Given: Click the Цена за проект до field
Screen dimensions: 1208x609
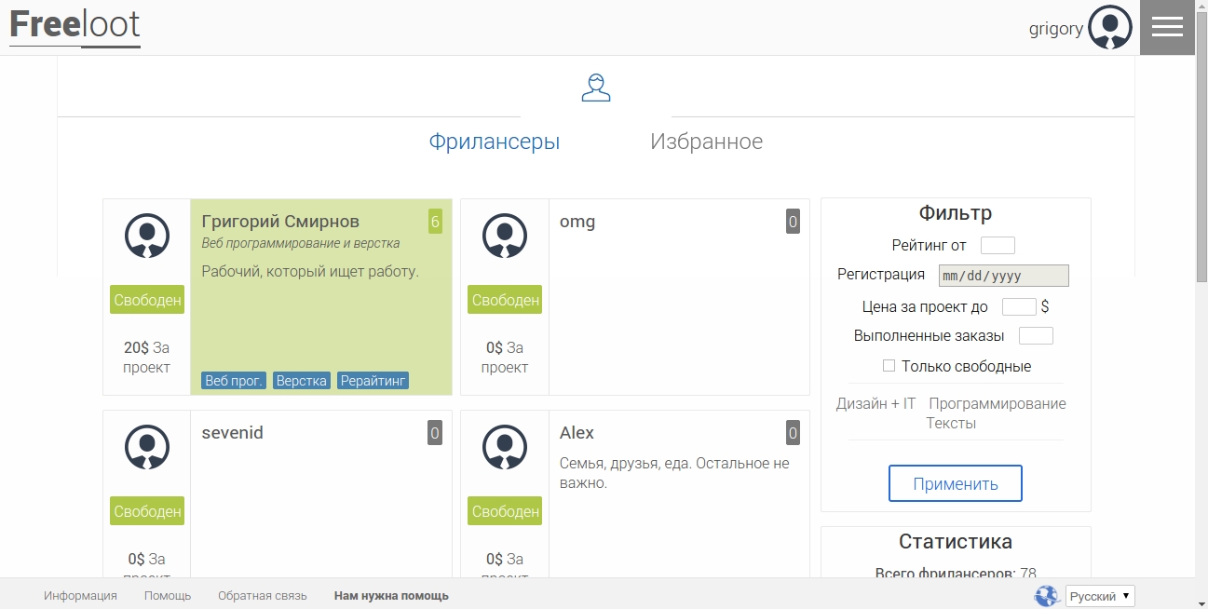Looking at the screenshot, I should coord(1019,306).
